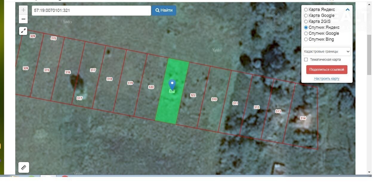Click the scrollbar down arrow
382x190 pixels.
(x=369, y=172)
